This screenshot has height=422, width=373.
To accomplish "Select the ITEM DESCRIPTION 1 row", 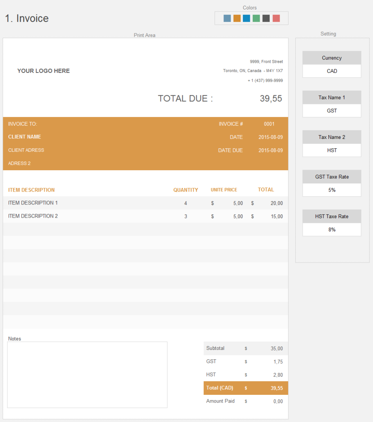I will [x=33, y=203].
